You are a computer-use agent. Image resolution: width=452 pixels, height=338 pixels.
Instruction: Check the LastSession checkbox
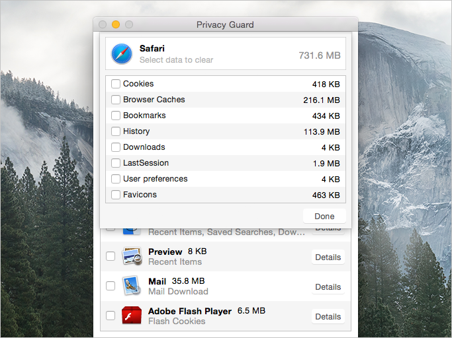(x=116, y=163)
